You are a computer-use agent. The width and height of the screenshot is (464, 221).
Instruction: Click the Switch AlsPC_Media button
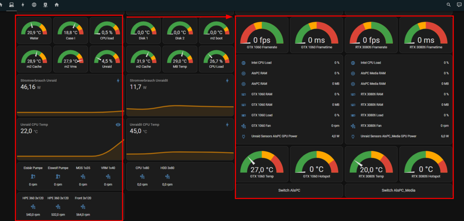pos(398,190)
